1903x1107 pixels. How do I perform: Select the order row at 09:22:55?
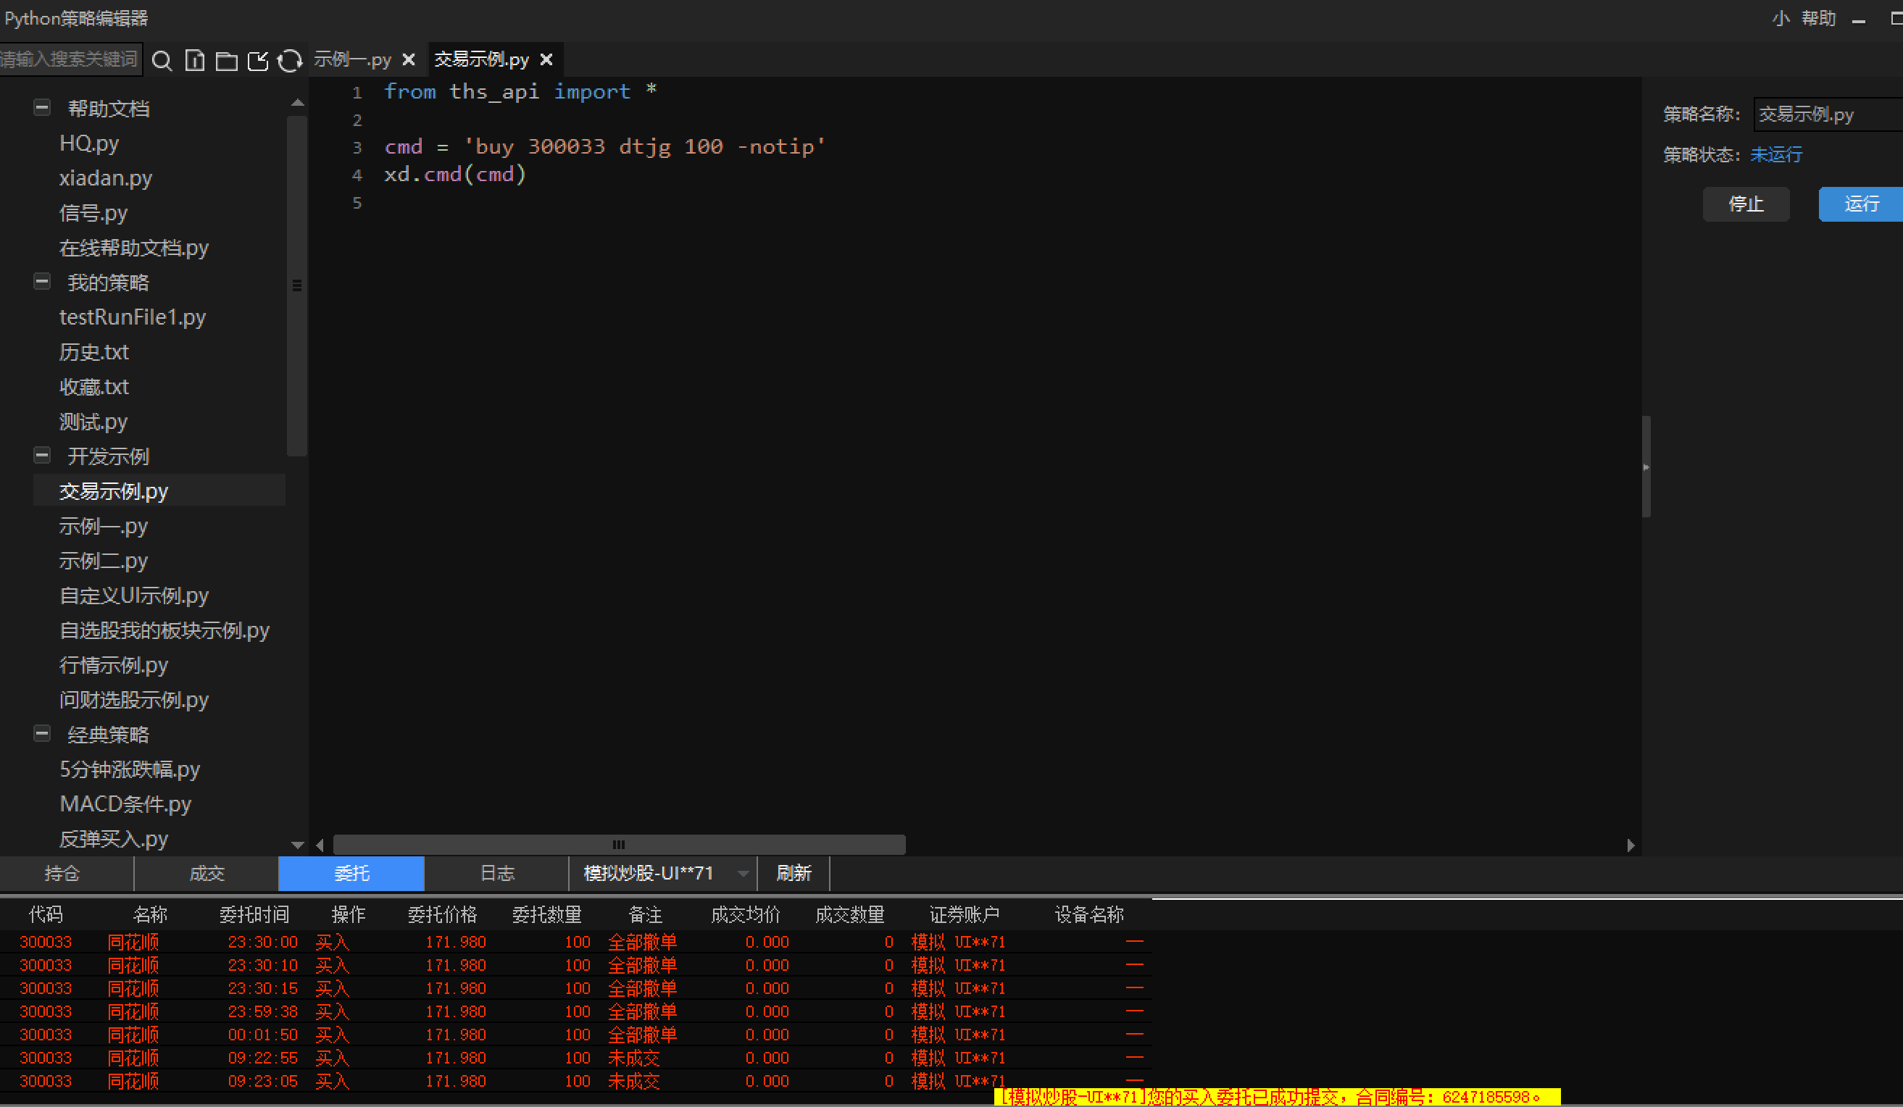(575, 1058)
